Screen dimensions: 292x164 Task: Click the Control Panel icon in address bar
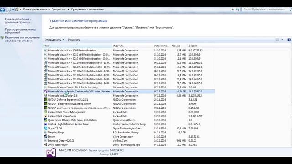click(x=16, y=10)
